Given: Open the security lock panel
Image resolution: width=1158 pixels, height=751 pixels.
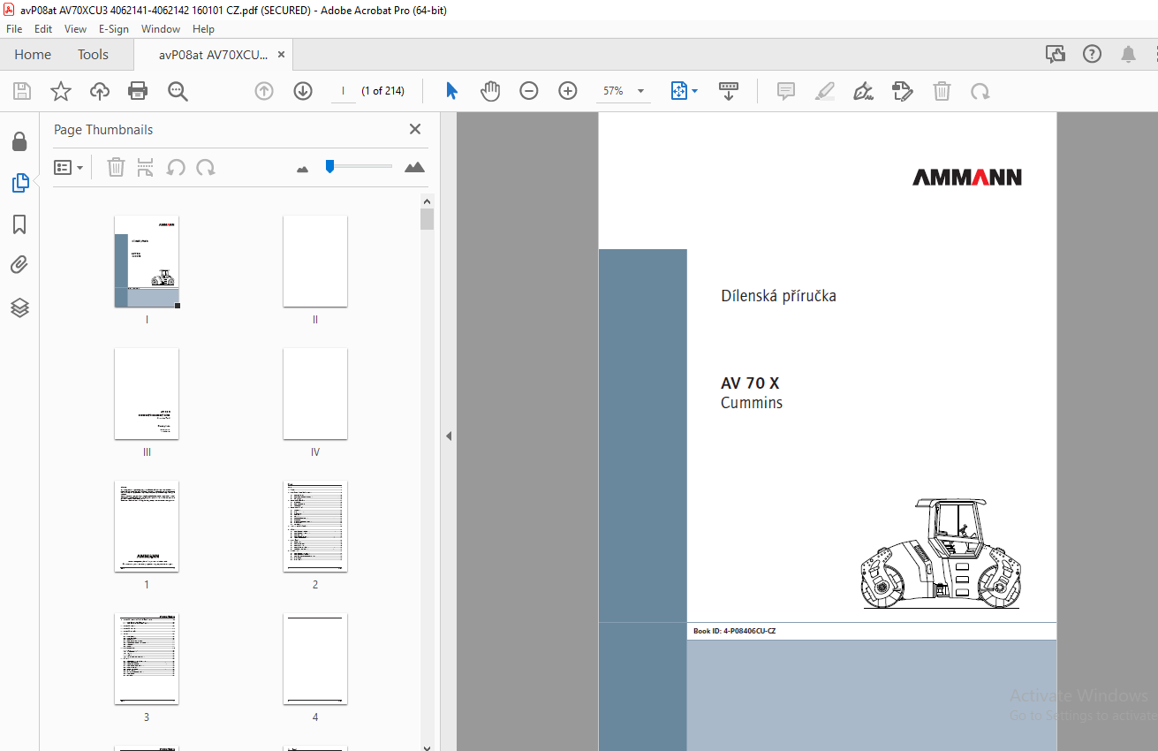Looking at the screenshot, I should [19, 141].
